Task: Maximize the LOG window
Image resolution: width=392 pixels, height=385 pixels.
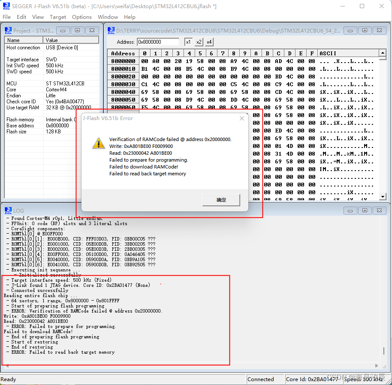Action: coord(365,211)
